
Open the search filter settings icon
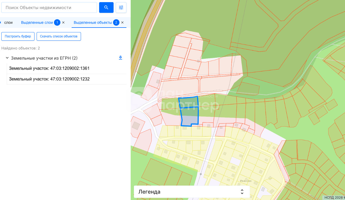click(121, 7)
